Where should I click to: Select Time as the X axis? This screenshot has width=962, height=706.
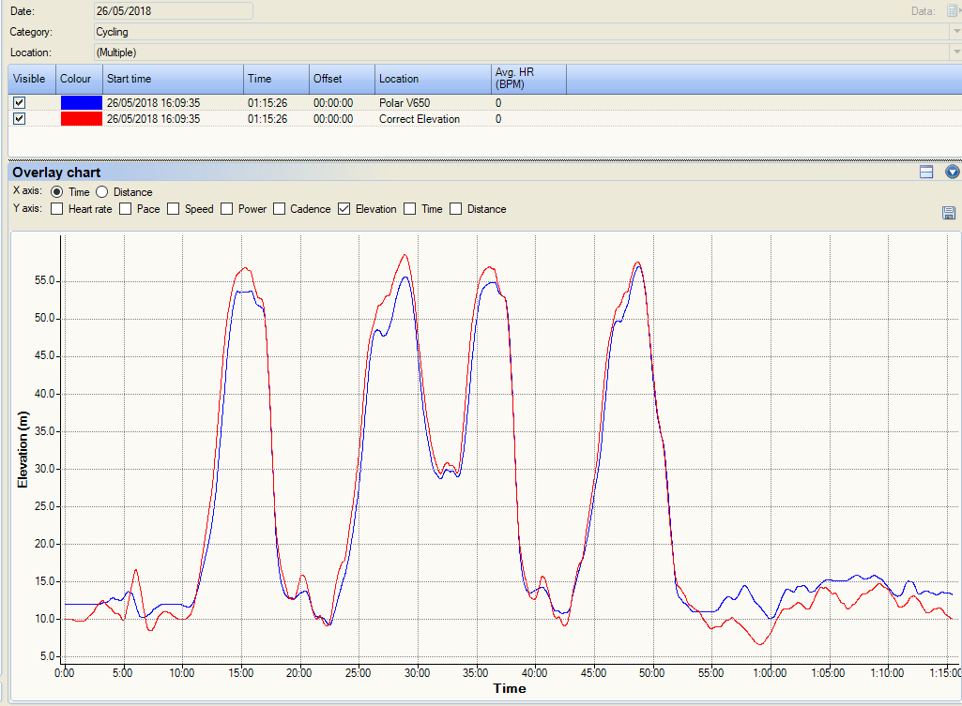tap(57, 192)
